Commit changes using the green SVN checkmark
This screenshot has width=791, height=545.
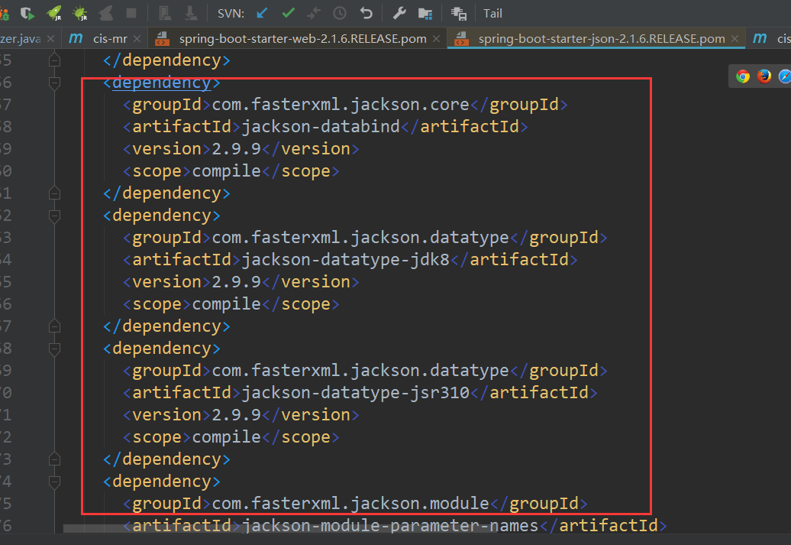(x=287, y=13)
